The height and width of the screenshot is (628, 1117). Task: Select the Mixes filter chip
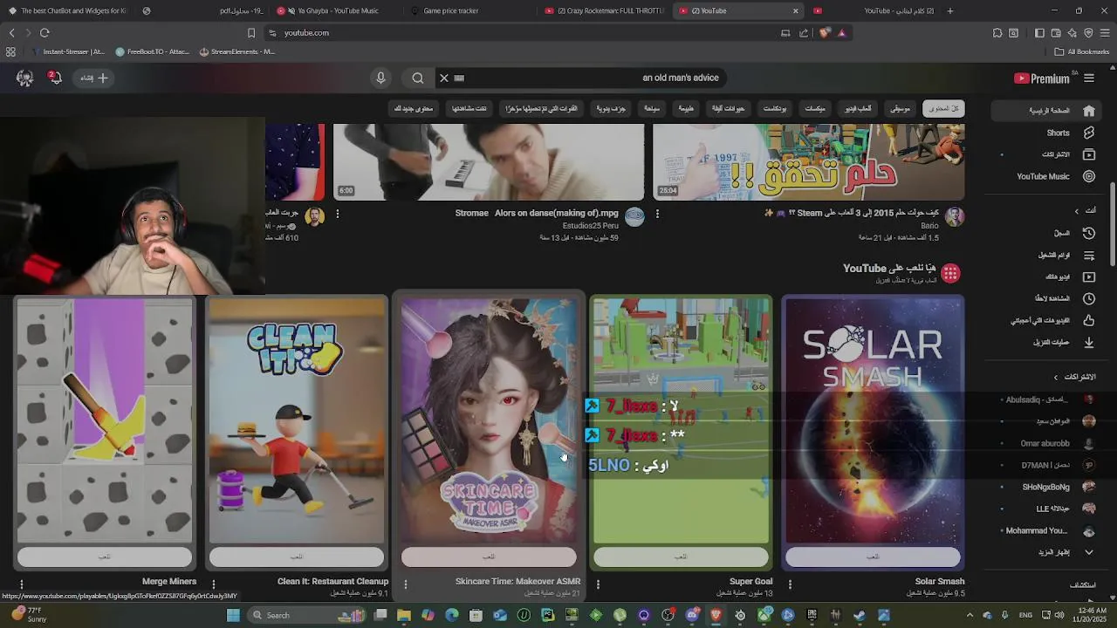[815, 108]
